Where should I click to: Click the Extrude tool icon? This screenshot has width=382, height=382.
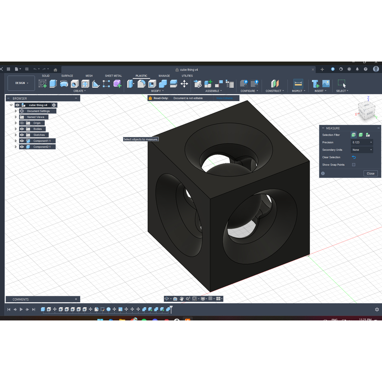(x=53, y=84)
